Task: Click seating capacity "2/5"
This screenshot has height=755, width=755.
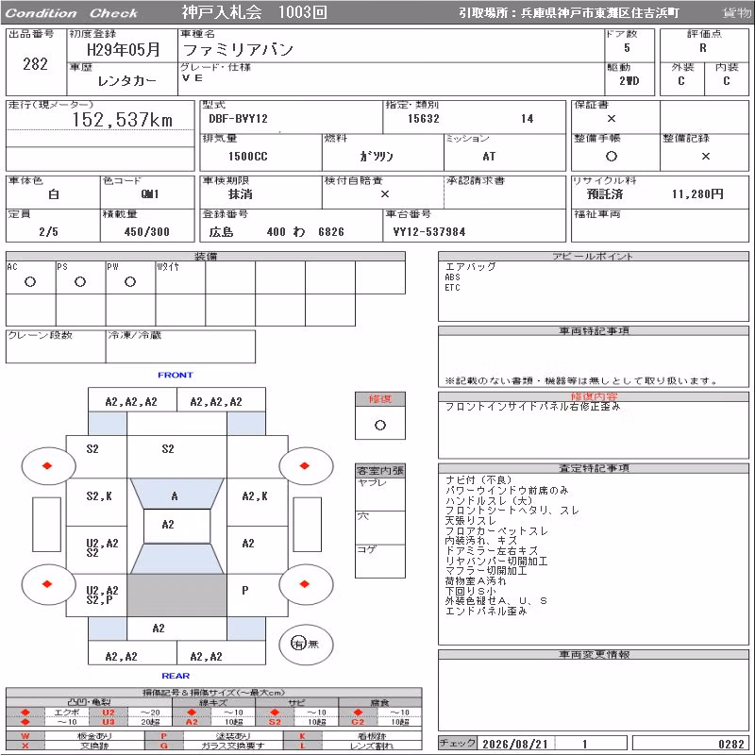Action: [x=48, y=231]
